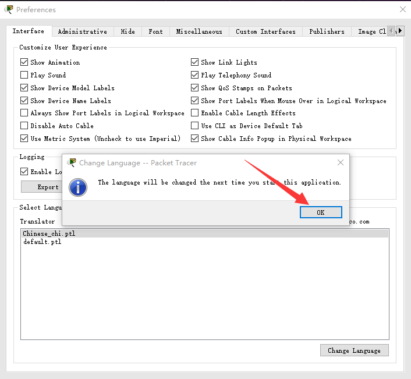Switch to the Interface tab
The width and height of the screenshot is (411, 379).
point(29,31)
